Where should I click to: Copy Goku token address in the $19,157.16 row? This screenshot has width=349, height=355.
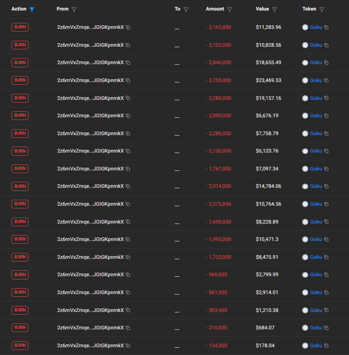click(327, 98)
